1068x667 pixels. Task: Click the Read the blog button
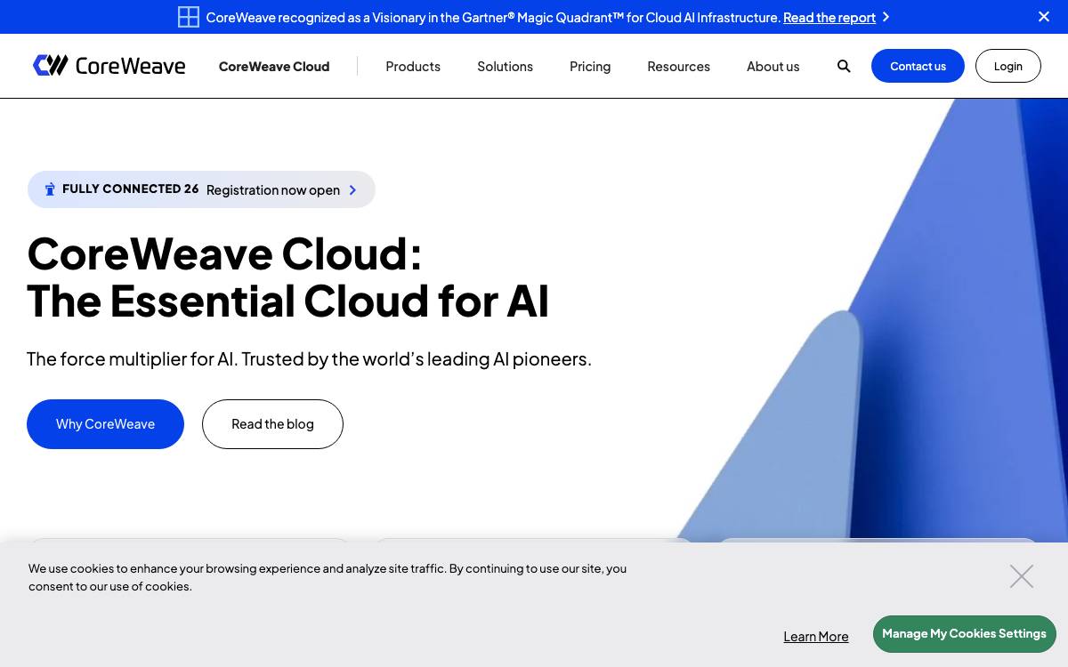(x=272, y=424)
